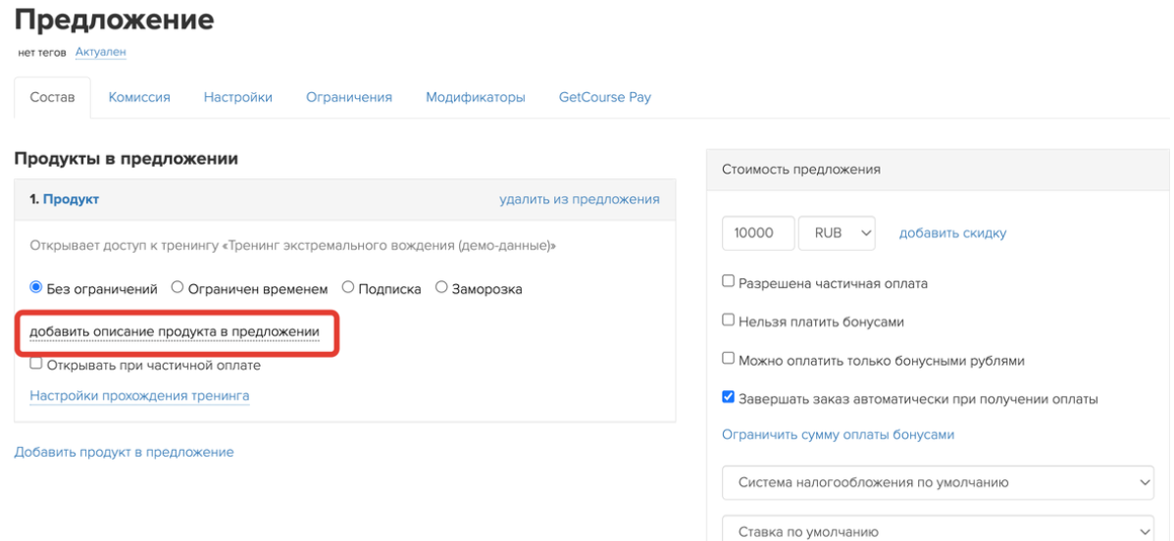The image size is (1174, 541).
Task: Select the Ограничен временем radio button
Action: pyautogui.click(x=178, y=287)
